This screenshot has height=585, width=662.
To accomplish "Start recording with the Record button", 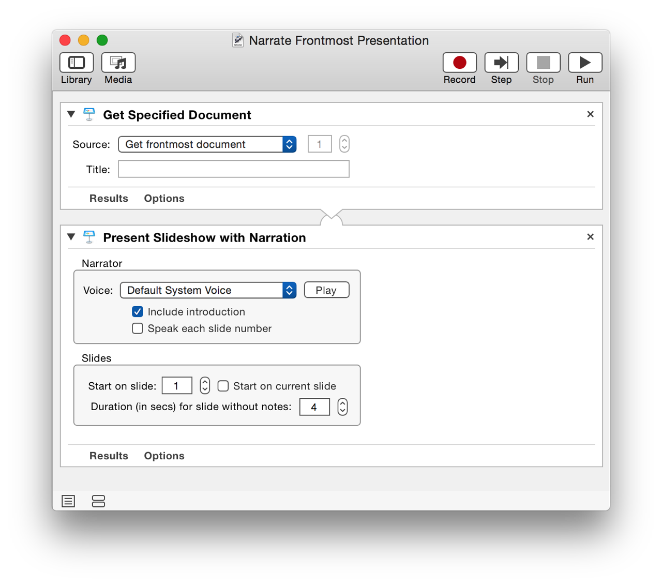I will point(460,63).
